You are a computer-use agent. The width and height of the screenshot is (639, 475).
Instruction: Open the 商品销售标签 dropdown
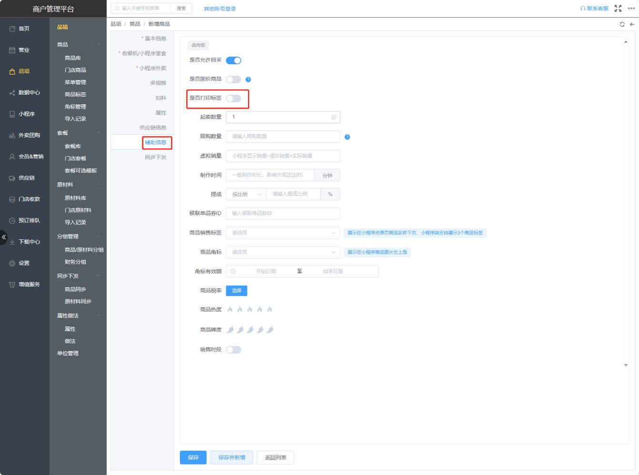[x=283, y=233]
